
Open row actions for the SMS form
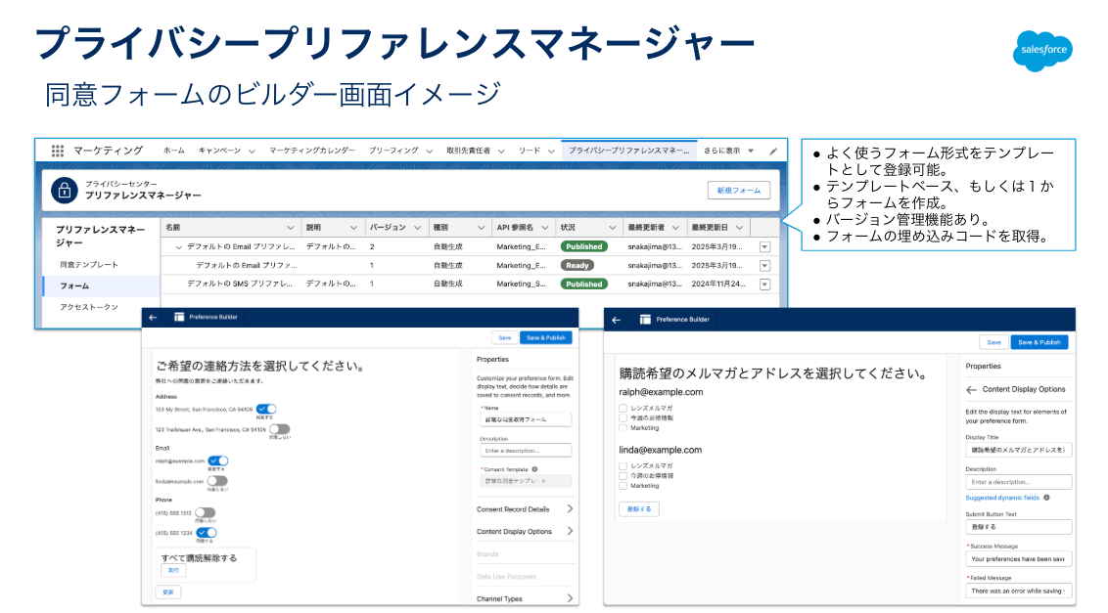(764, 284)
